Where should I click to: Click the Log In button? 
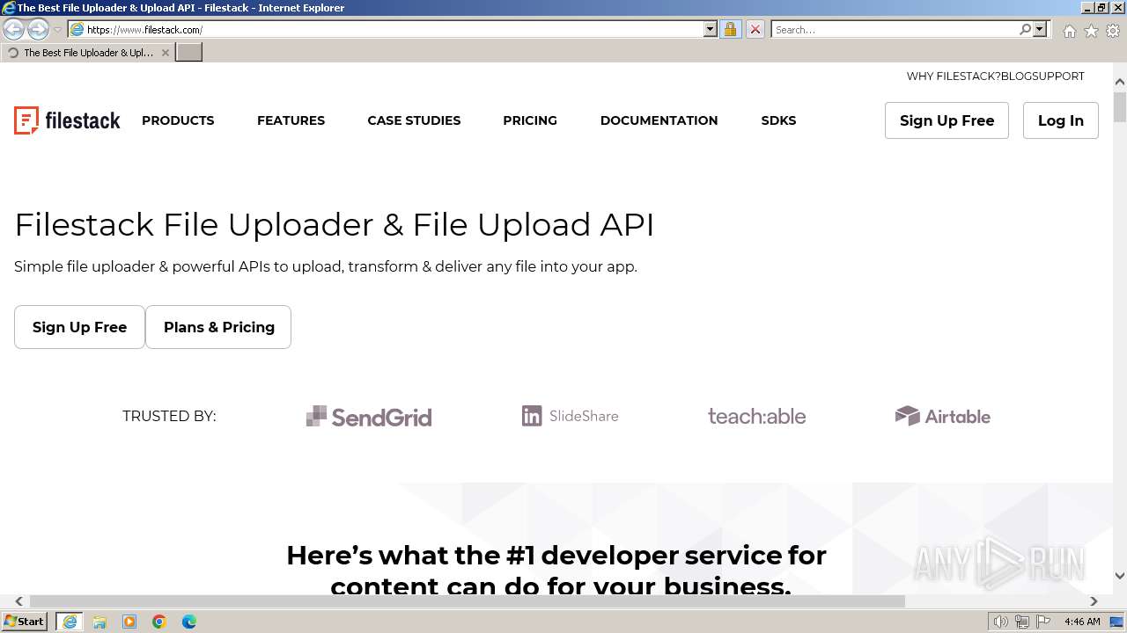pos(1060,120)
